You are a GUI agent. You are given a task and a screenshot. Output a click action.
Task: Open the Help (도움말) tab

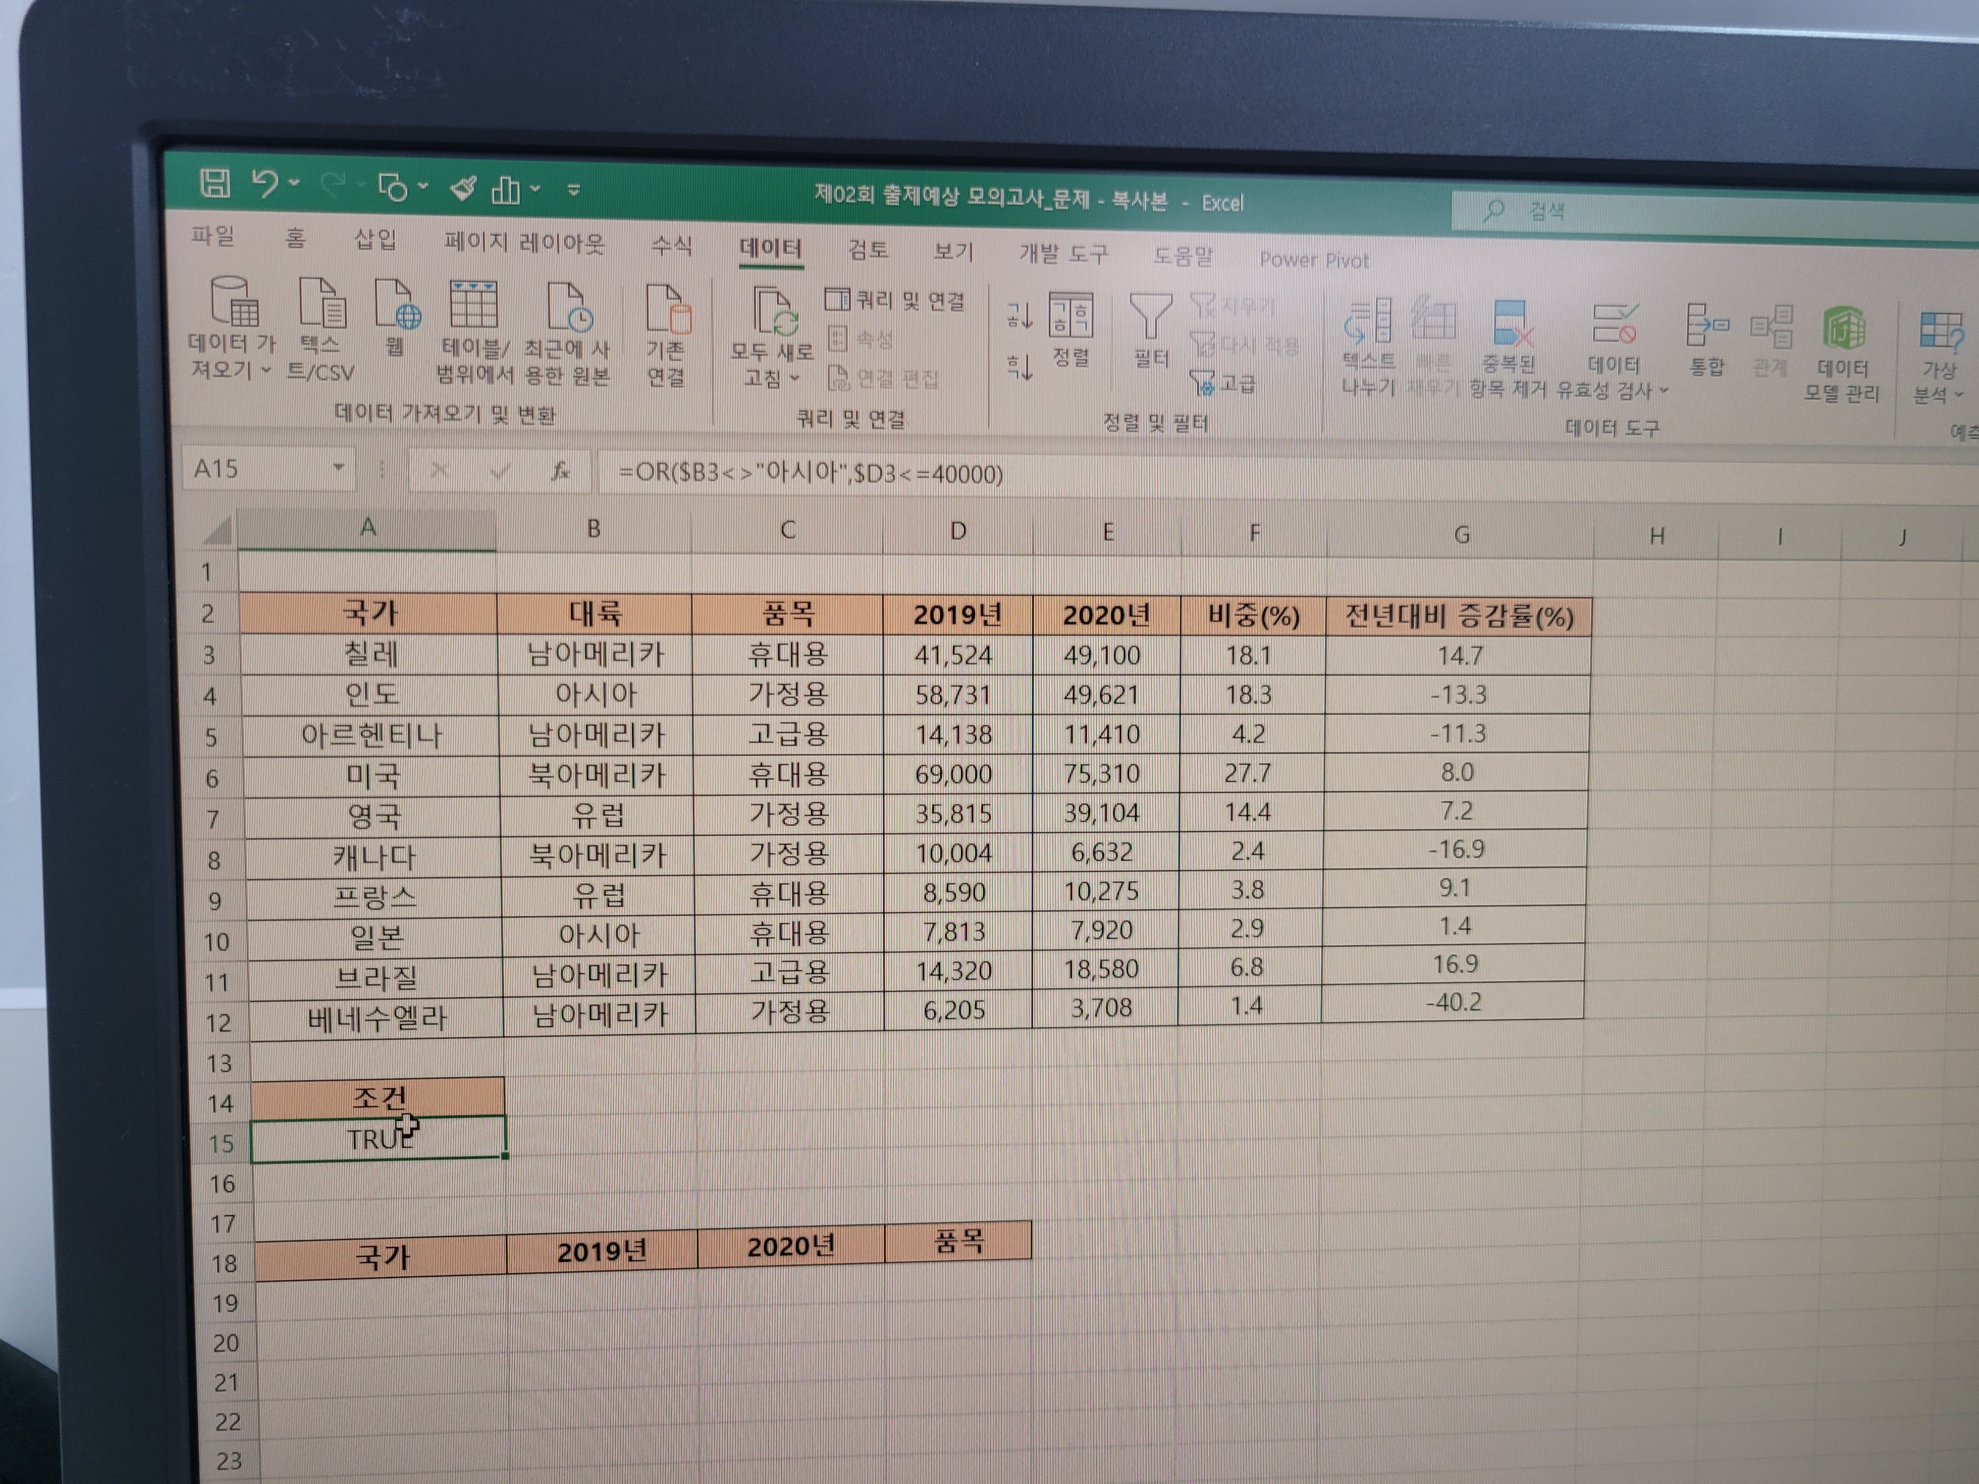(x=1183, y=257)
